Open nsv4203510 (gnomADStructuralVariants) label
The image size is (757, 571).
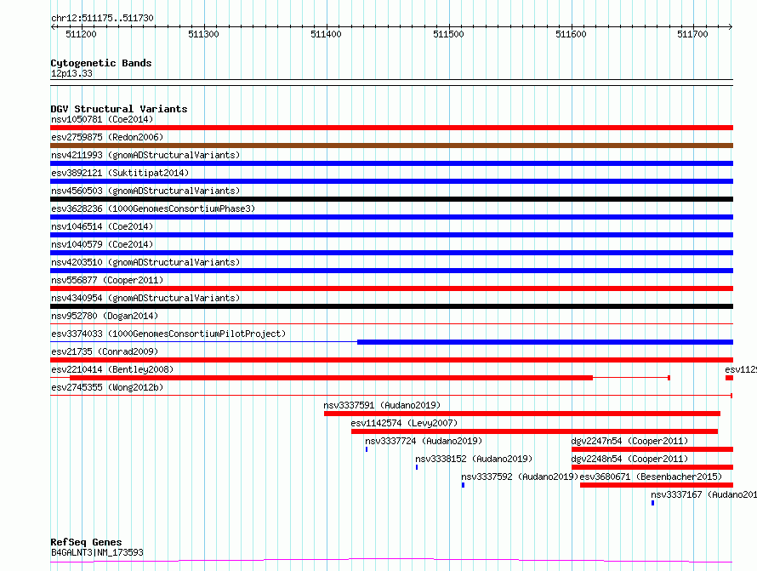coord(145,262)
